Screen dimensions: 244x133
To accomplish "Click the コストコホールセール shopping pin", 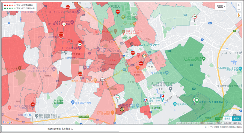I will [x=72, y=23].
